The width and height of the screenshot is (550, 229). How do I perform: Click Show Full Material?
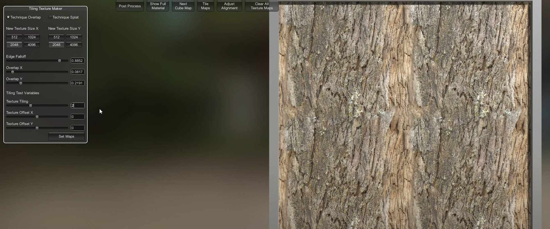pos(158,6)
